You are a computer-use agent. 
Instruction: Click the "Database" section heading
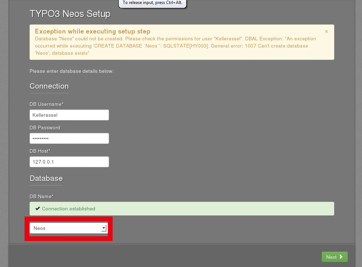46,178
